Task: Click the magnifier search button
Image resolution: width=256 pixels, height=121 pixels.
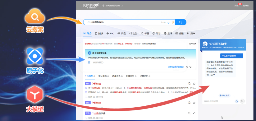Action: coord(180,22)
